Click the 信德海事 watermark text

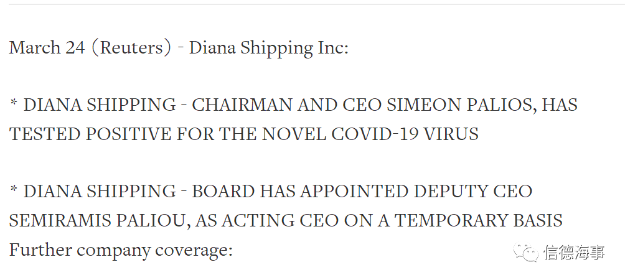pyautogui.click(x=574, y=253)
